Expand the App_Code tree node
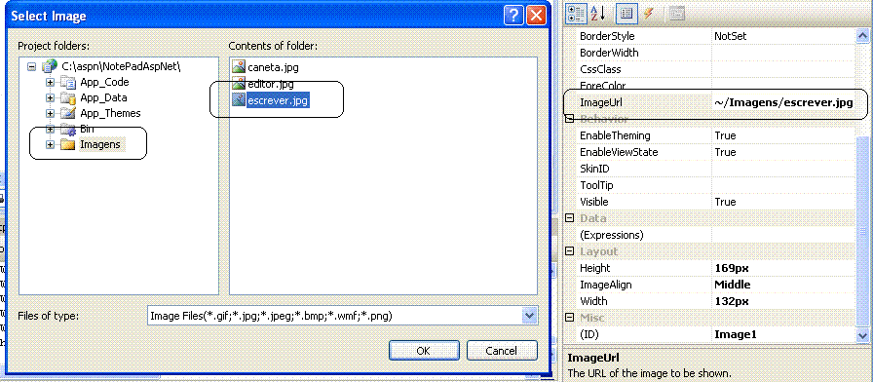This screenshot has height=382, width=873. 50,83
